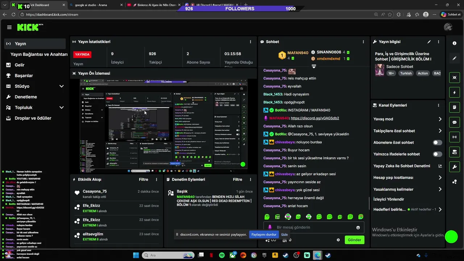This screenshot has width=464, height=261.
Task: Expand Yasaklanmış kelimeler options
Action: coord(440,189)
